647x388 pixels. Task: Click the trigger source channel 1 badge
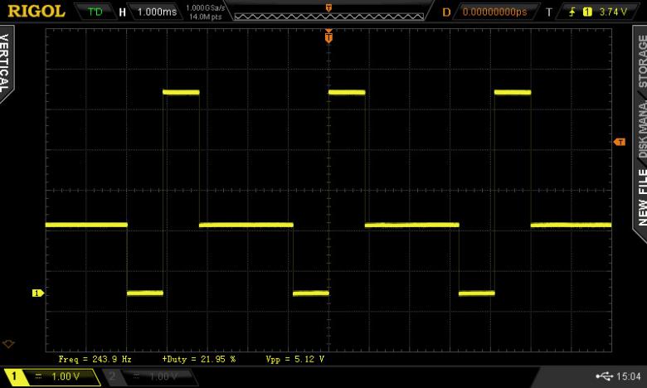587,12
